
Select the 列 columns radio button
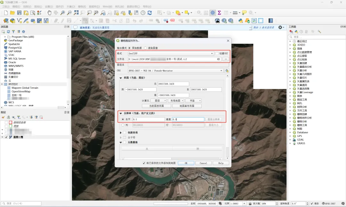(x=123, y=125)
